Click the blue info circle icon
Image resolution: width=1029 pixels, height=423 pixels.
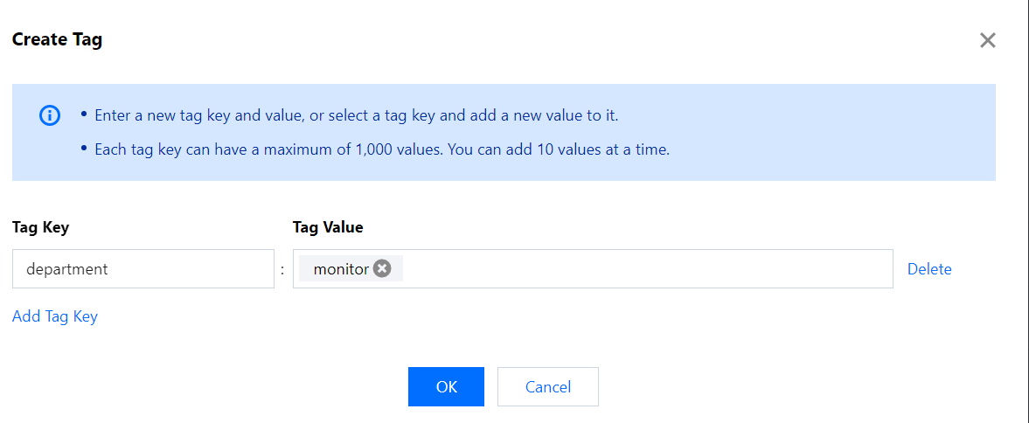click(50, 115)
